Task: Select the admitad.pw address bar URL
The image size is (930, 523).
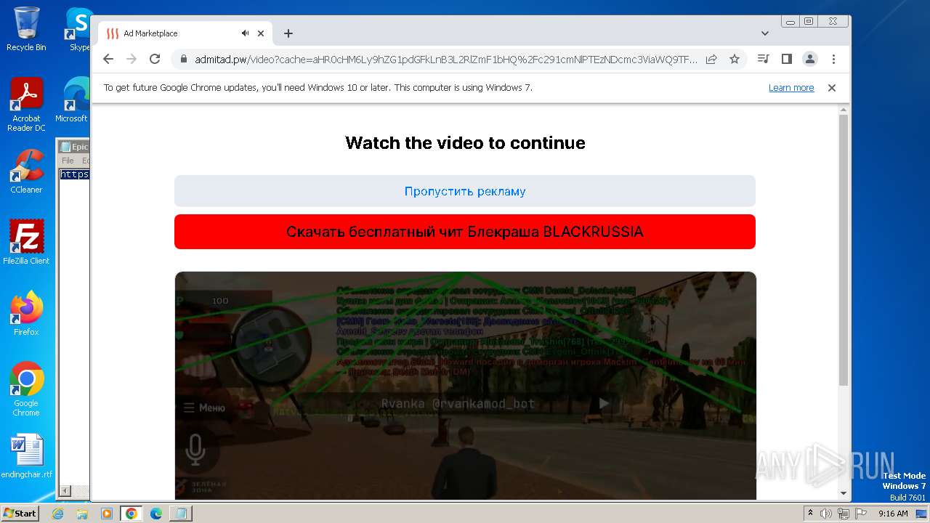Action: point(445,60)
